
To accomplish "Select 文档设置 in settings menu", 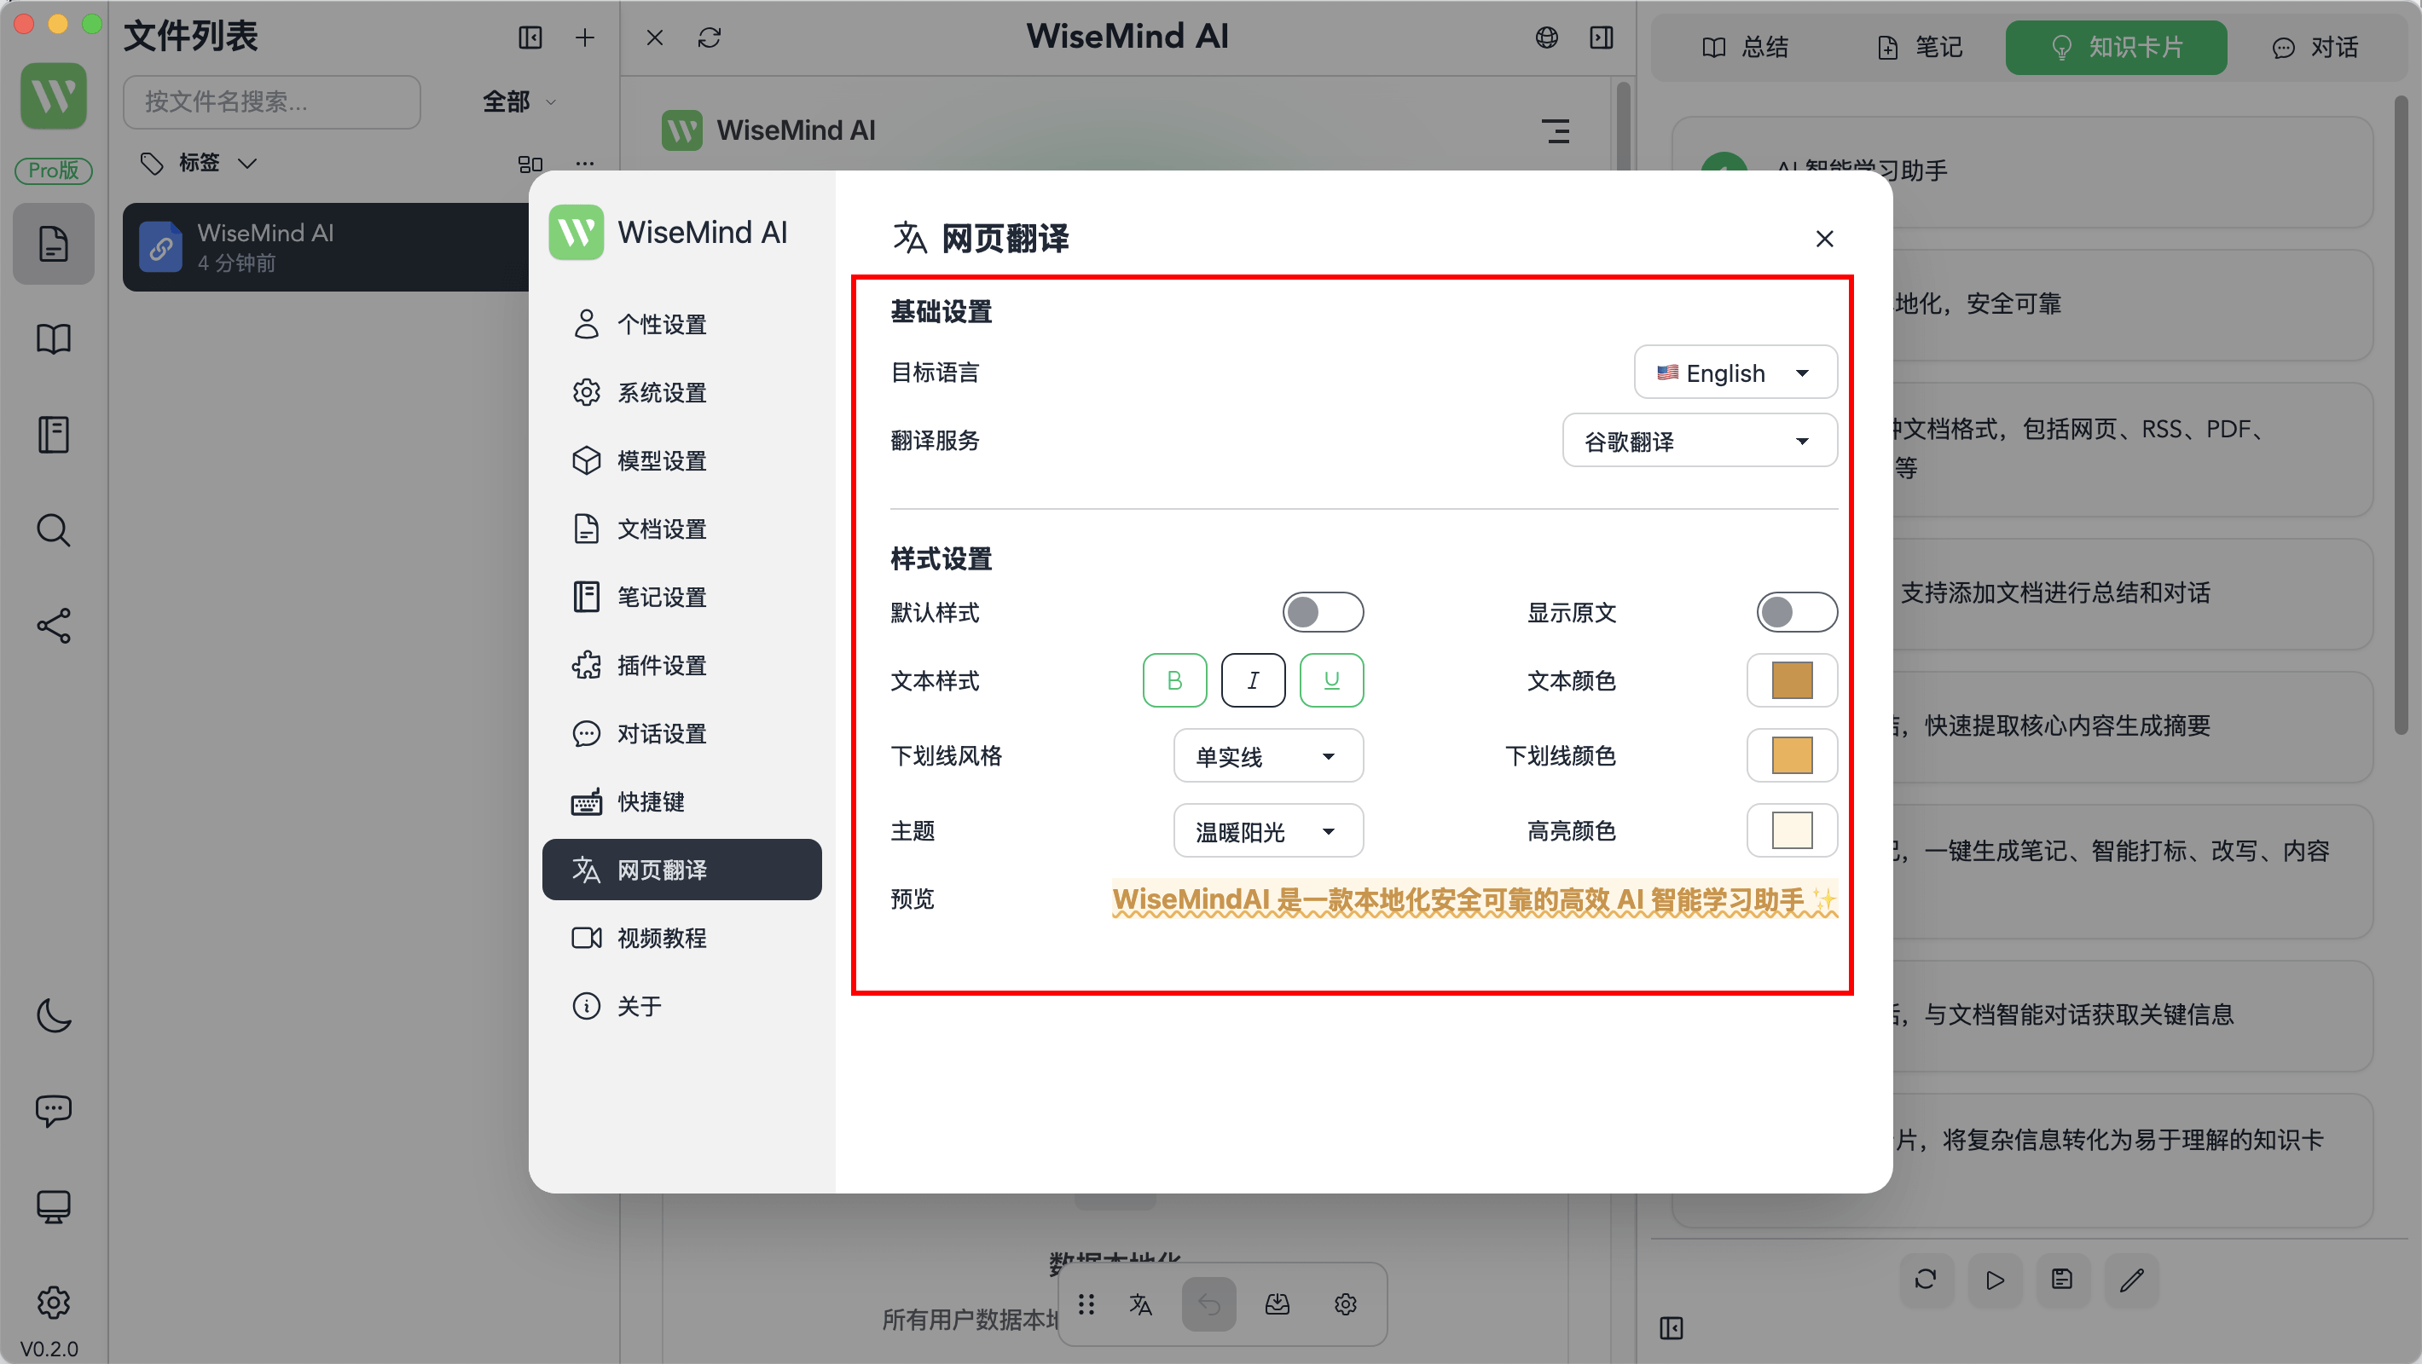I will pos(681,529).
